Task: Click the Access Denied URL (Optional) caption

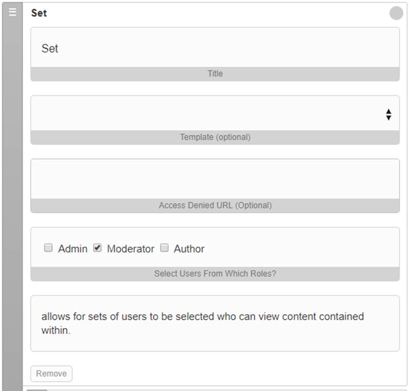Action: point(215,205)
